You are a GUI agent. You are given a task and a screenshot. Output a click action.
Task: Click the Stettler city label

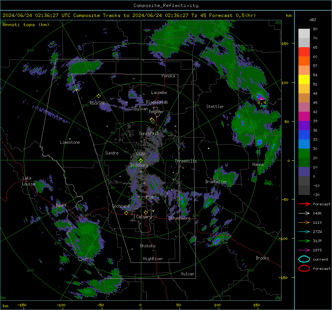point(215,107)
